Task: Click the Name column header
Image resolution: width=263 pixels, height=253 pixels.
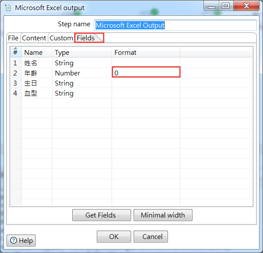Action: (x=37, y=52)
